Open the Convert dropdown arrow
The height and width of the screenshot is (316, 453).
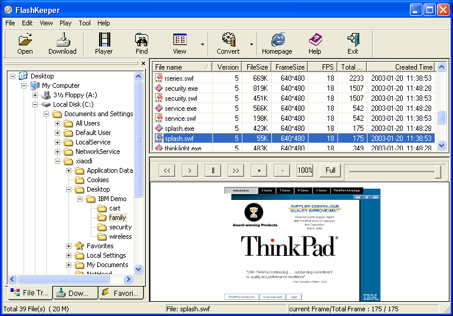(252, 44)
